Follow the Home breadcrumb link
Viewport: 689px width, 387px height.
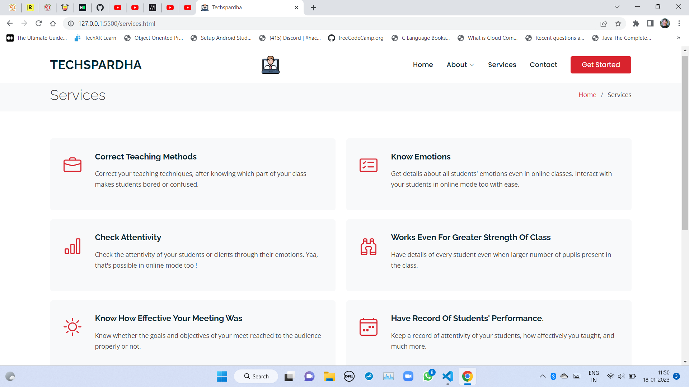[x=587, y=95]
